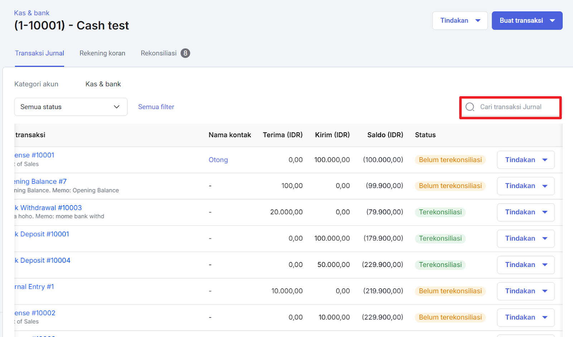Click the 10.000,00 terima value
This screenshot has height=337, width=573.
click(x=287, y=291)
